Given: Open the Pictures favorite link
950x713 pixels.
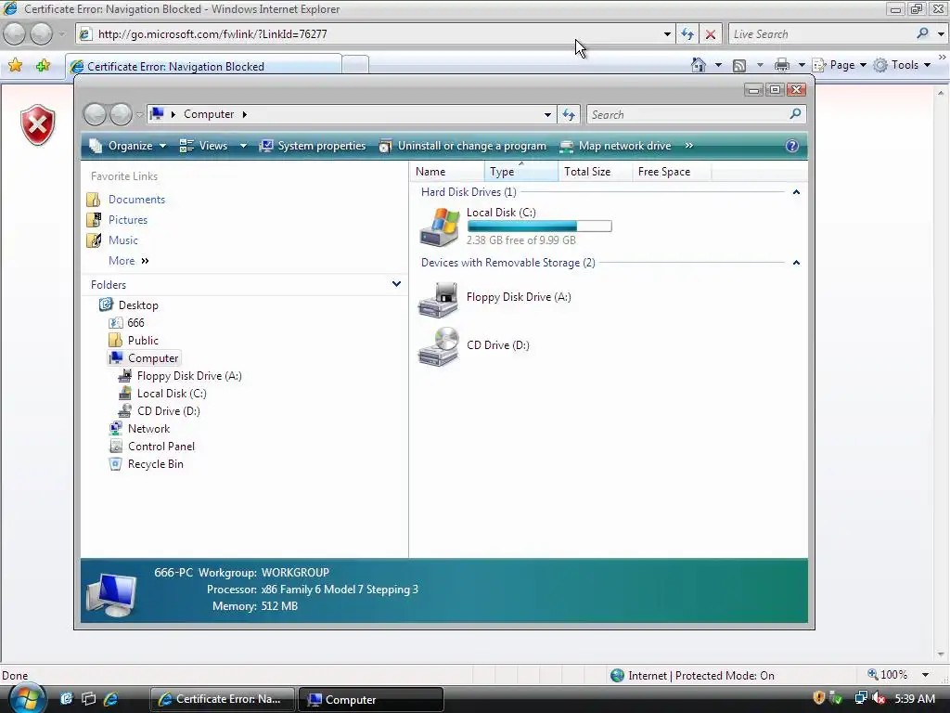Looking at the screenshot, I should tap(128, 219).
